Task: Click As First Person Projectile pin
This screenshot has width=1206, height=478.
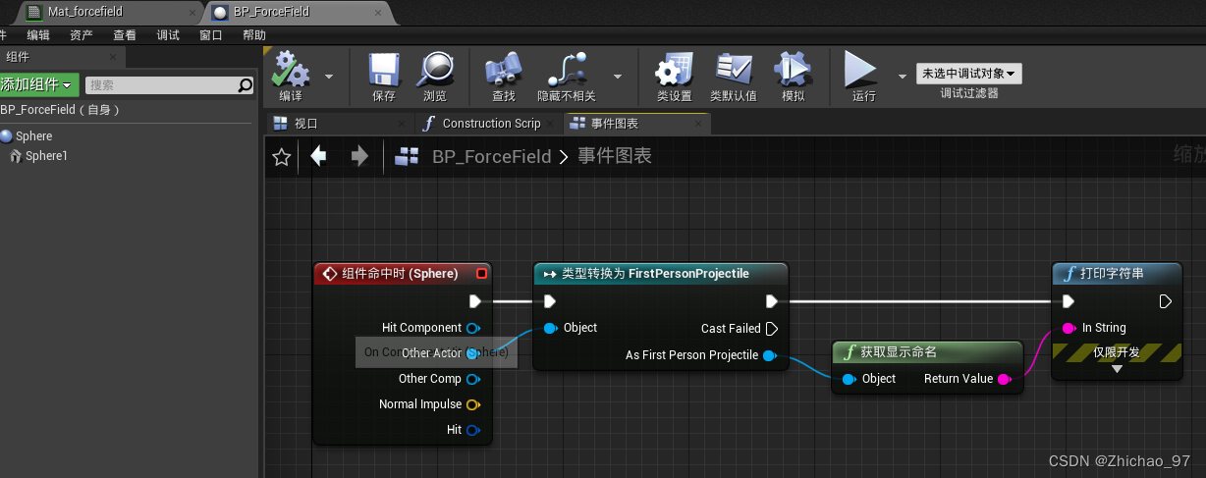Action: (771, 355)
